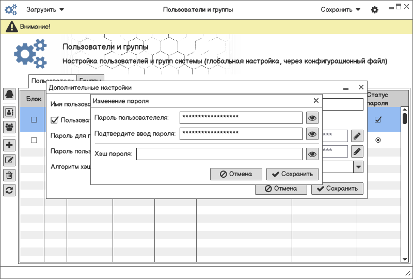
Task: Toggle eye icon for Хэш пароля
Action: (312, 154)
